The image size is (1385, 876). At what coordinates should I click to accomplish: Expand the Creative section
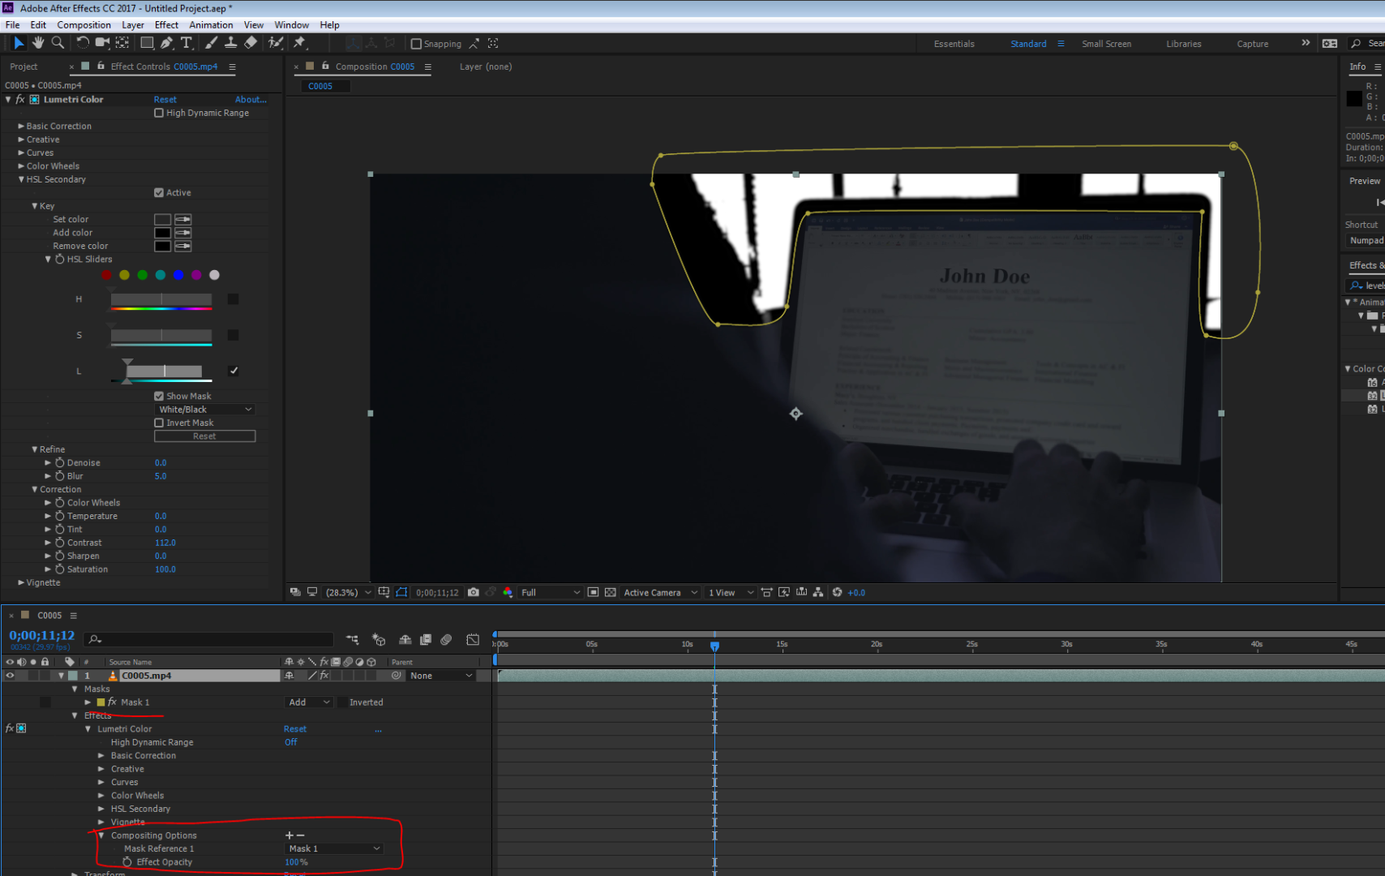21,140
